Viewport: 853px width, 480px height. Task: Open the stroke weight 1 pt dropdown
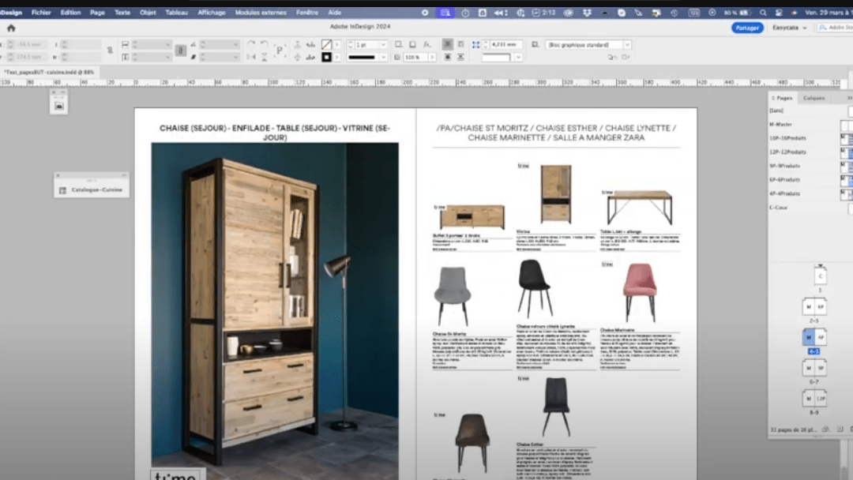click(383, 44)
